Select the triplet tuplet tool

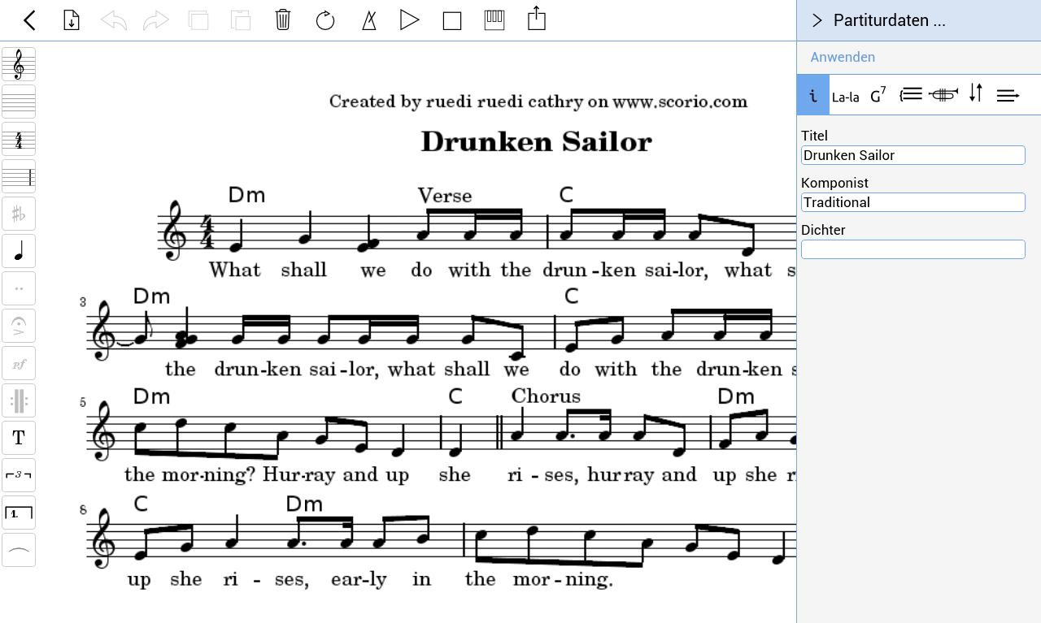pos(19,475)
